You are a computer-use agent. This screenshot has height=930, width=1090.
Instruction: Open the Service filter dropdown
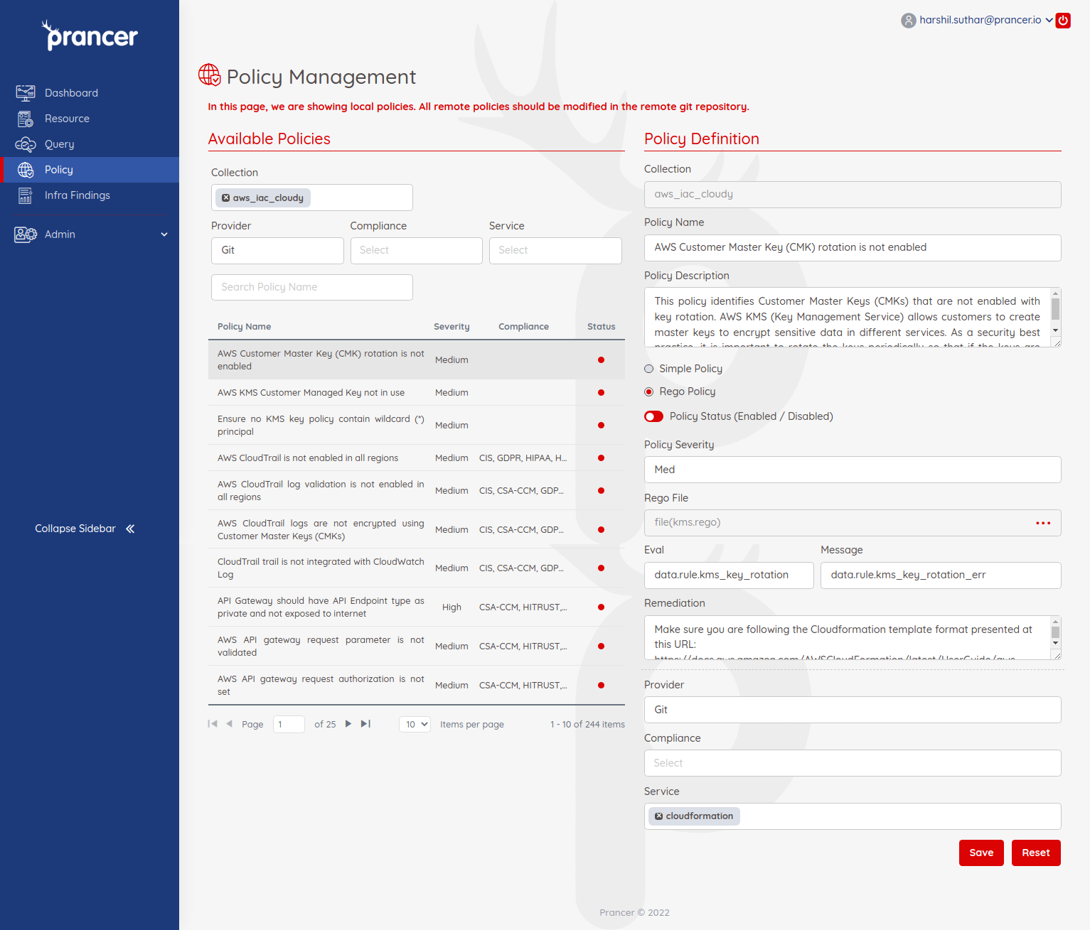coord(555,251)
